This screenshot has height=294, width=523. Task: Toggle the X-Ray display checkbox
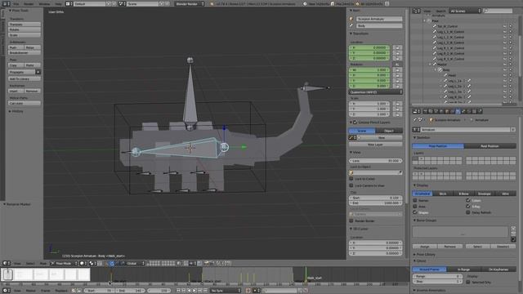pyautogui.click(x=468, y=207)
